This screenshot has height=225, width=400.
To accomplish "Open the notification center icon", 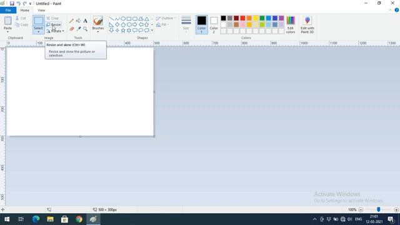I will [x=391, y=219].
